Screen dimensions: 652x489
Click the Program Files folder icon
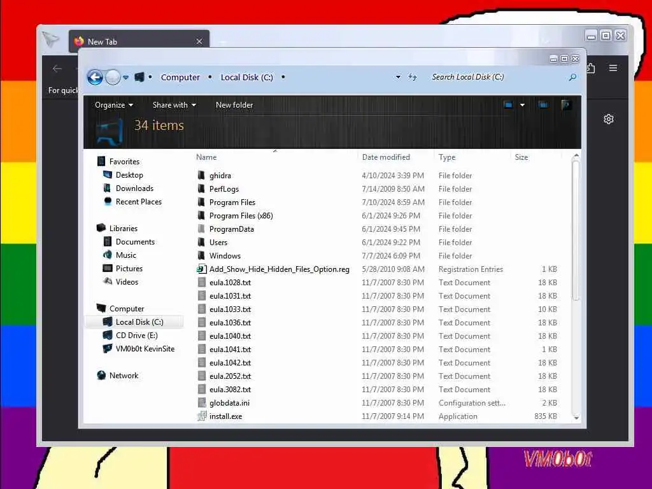pyautogui.click(x=201, y=202)
